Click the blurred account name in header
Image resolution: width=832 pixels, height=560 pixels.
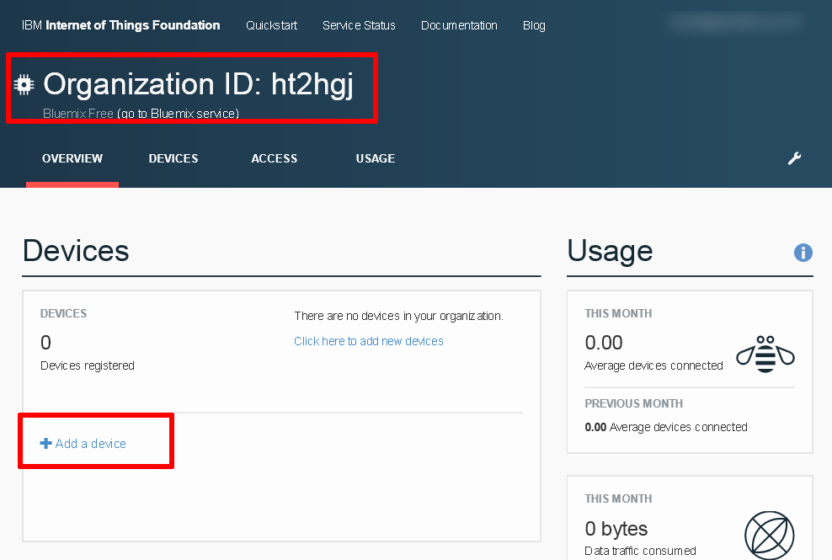(x=737, y=22)
